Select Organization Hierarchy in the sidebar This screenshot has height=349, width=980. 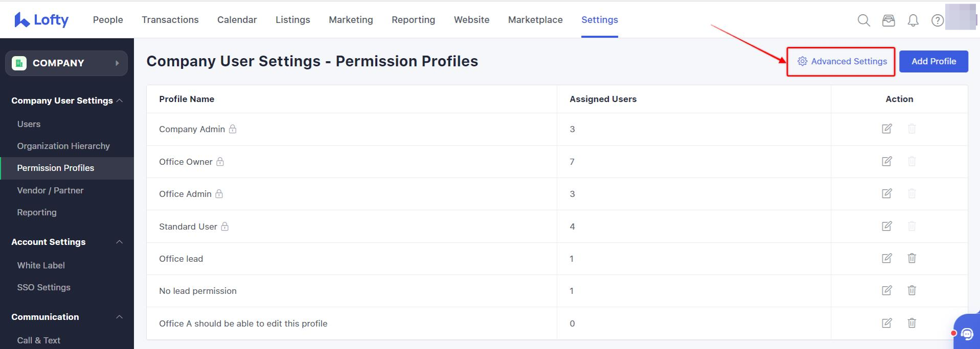click(x=63, y=146)
